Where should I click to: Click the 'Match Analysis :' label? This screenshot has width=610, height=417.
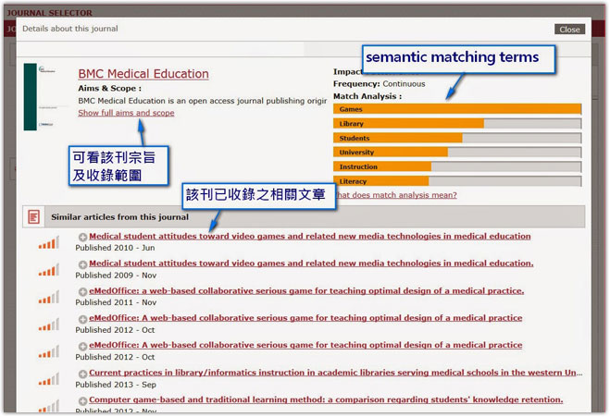point(367,96)
